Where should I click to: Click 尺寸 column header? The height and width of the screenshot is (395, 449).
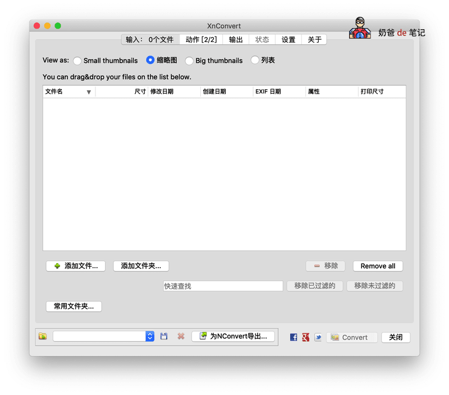(121, 91)
